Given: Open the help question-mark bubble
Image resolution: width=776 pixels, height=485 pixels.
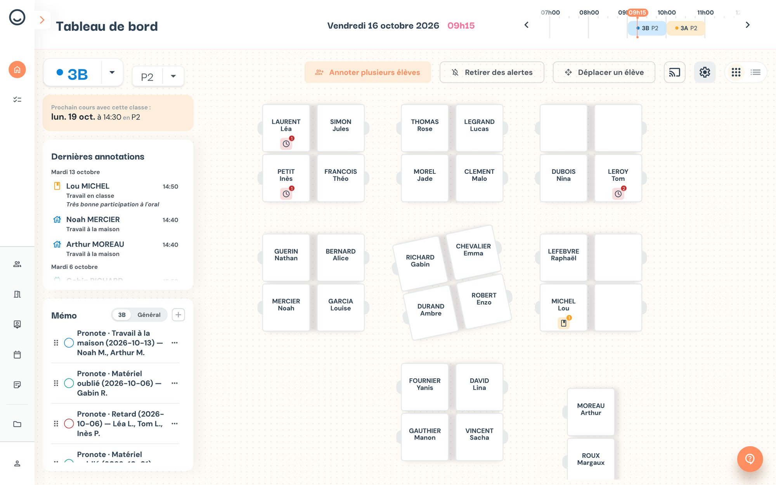Looking at the screenshot, I should click(750, 459).
